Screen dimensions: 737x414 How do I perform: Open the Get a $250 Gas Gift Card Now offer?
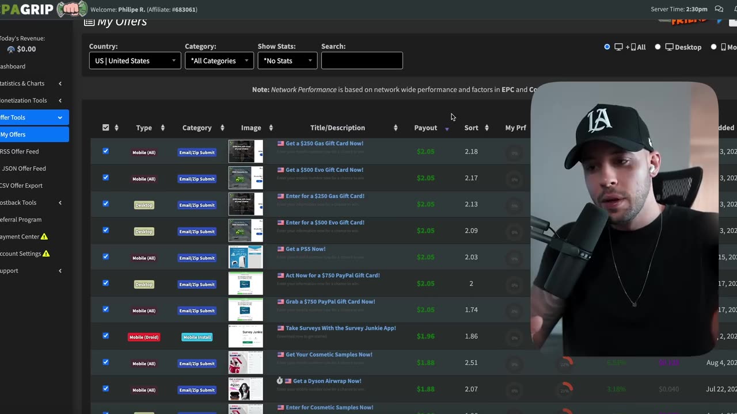324,144
